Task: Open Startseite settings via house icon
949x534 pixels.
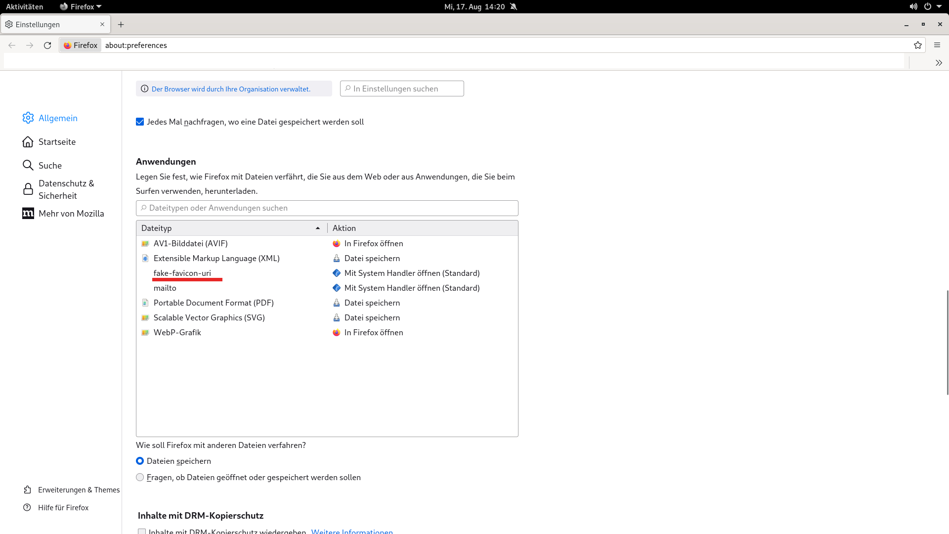Action: coord(28,142)
